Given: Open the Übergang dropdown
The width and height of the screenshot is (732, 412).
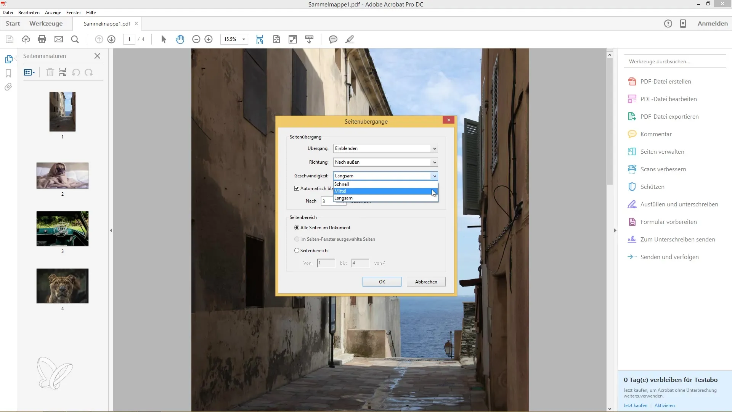Looking at the screenshot, I should (x=385, y=148).
